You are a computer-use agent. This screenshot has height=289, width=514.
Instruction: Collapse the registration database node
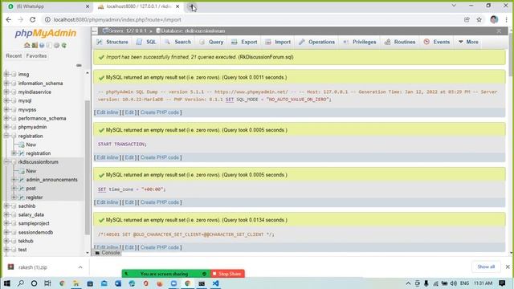tap(6, 136)
